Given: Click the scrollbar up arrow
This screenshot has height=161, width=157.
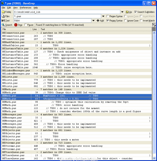Looking at the screenshot, I should 154,33.
